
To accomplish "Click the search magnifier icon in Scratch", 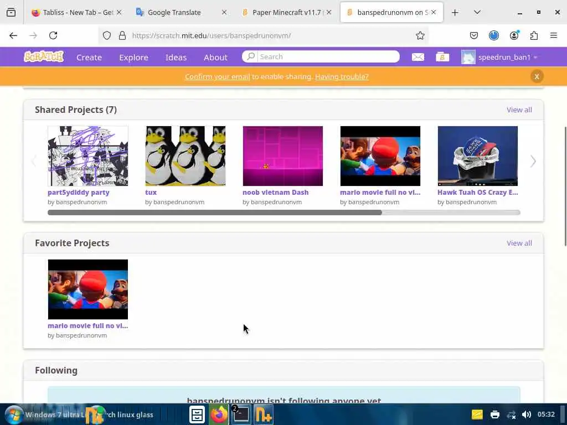I will pyautogui.click(x=251, y=56).
